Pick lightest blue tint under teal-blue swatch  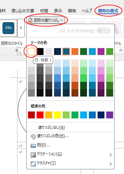click(66, 63)
